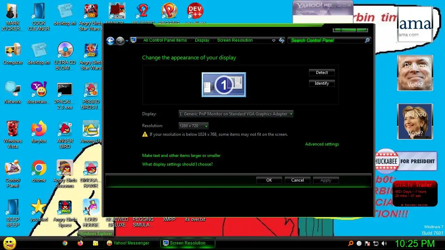Open 'What display settings should I choose?' link
The image size is (445, 250).
(x=177, y=164)
